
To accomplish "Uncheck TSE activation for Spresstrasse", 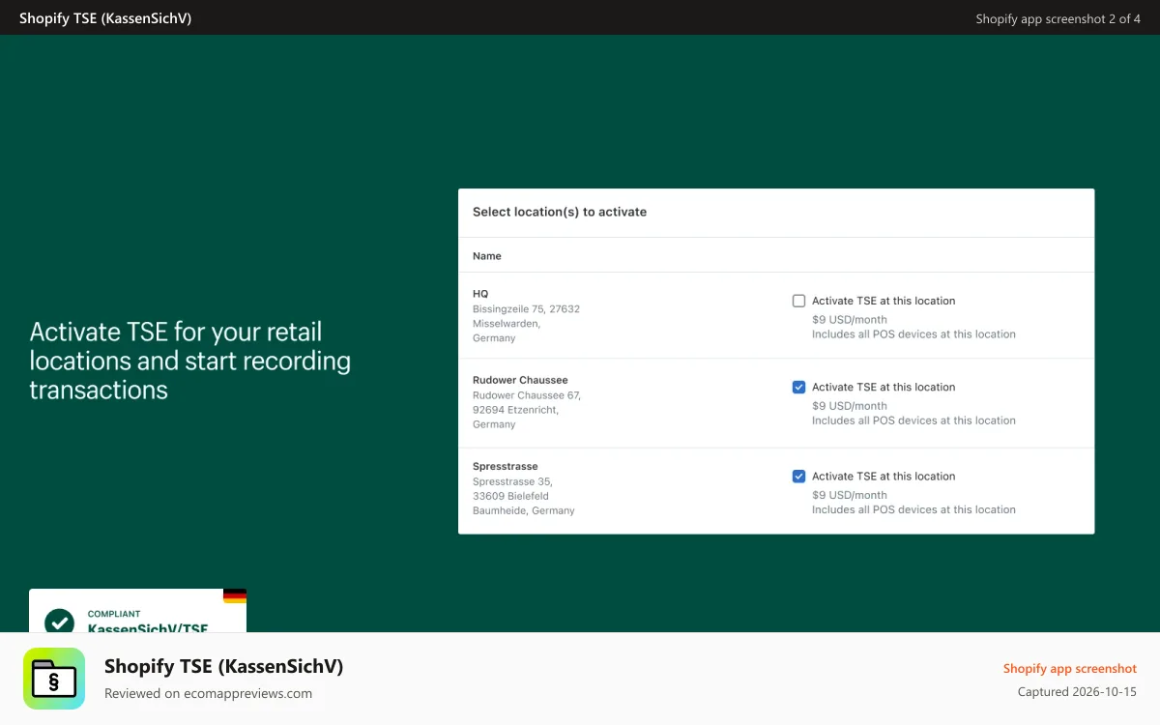I will point(798,476).
